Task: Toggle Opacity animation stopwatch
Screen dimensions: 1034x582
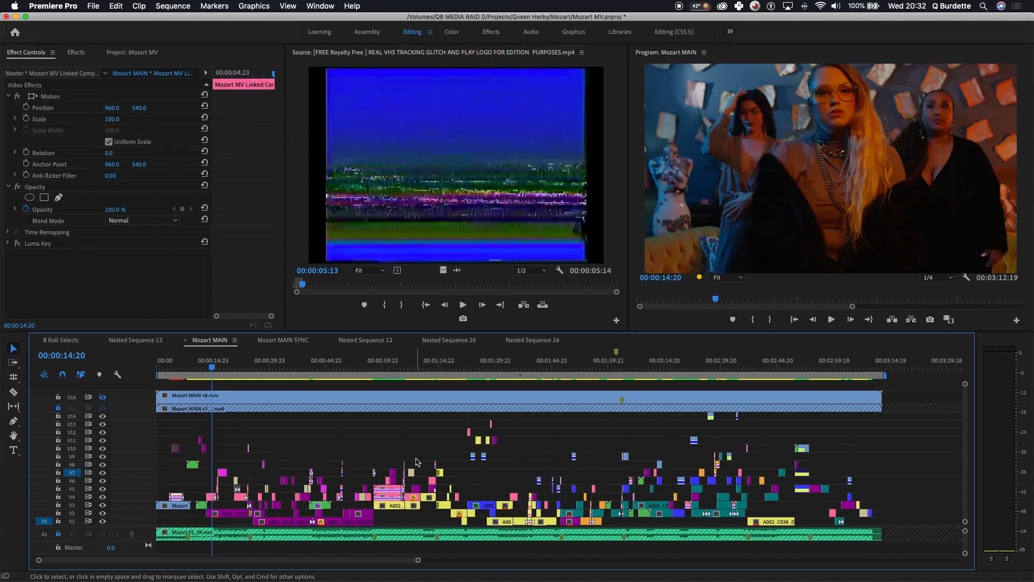Action: tap(26, 209)
